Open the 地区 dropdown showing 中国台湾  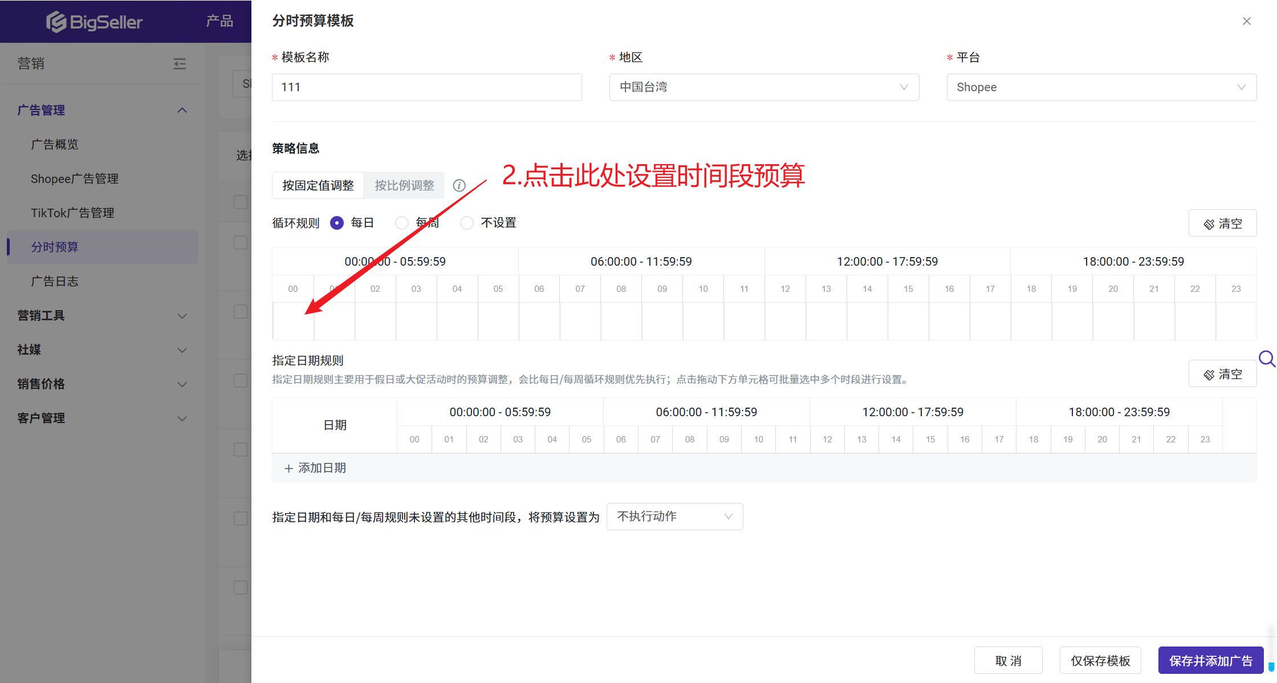point(764,87)
